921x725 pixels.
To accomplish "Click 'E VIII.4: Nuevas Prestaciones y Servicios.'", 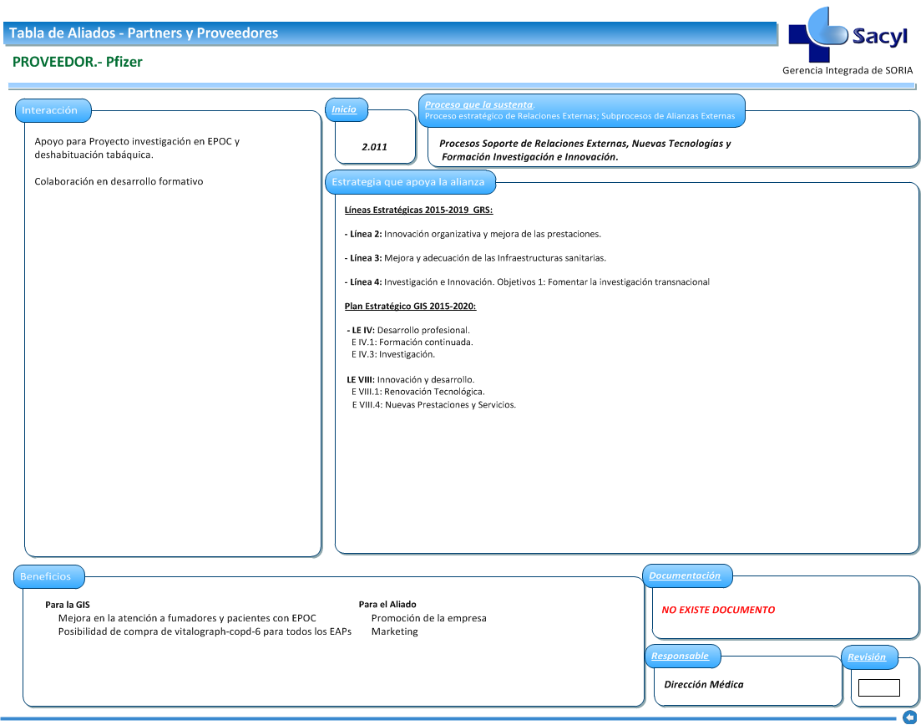I will point(433,405).
